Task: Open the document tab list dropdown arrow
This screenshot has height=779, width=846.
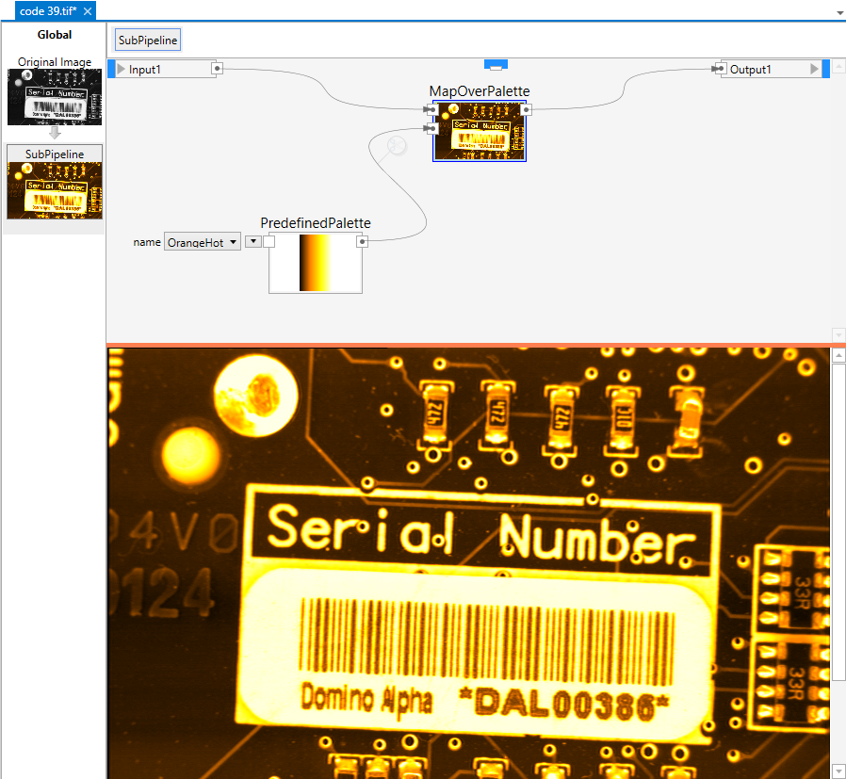Action: point(839,13)
